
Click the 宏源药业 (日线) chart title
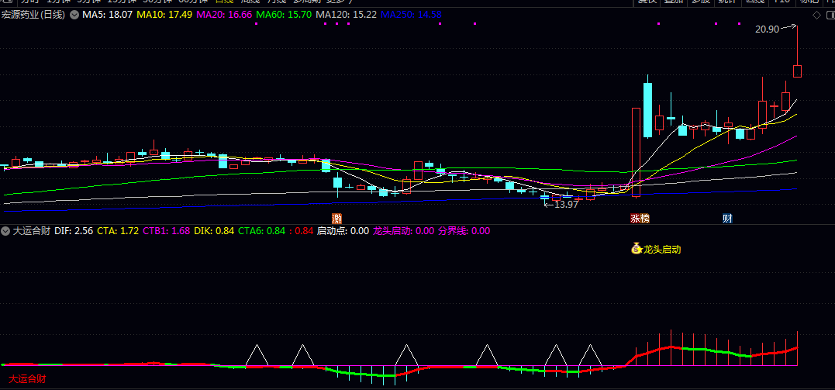pyautogui.click(x=33, y=15)
